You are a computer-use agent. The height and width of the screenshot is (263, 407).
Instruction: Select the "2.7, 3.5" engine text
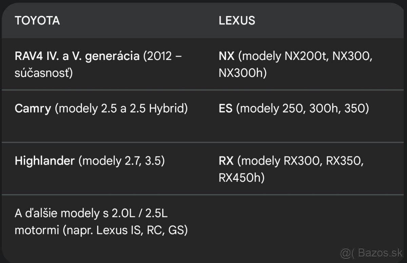(145, 161)
